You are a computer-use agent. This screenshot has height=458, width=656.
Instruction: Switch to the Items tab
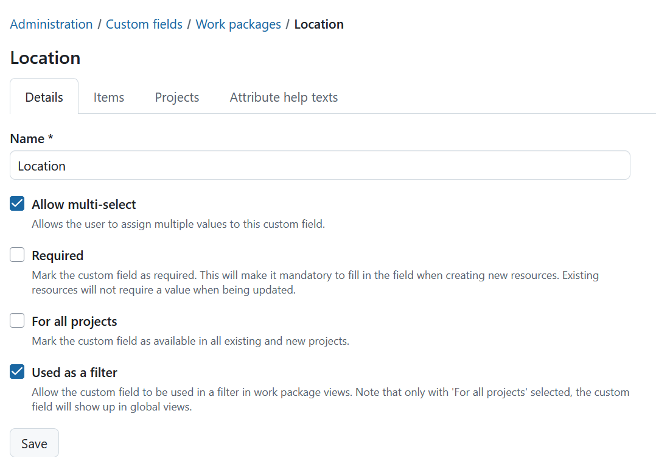[108, 97]
